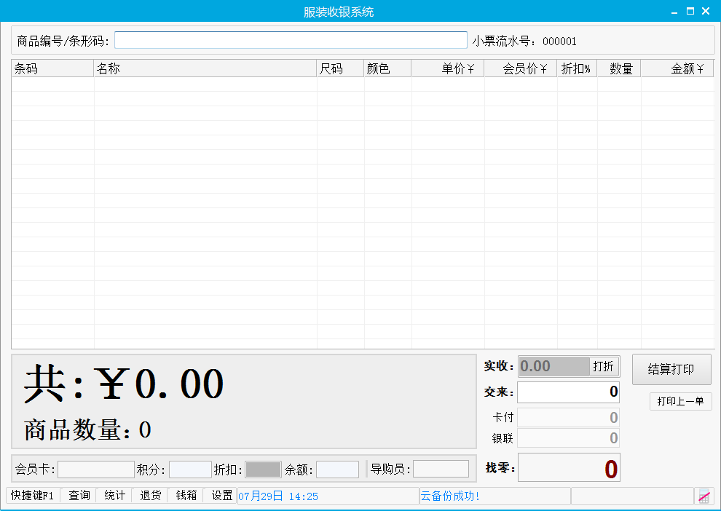Viewport: 721px width, 511px height.
Task: Sort by the 单价￥ column header
Action: click(448, 69)
